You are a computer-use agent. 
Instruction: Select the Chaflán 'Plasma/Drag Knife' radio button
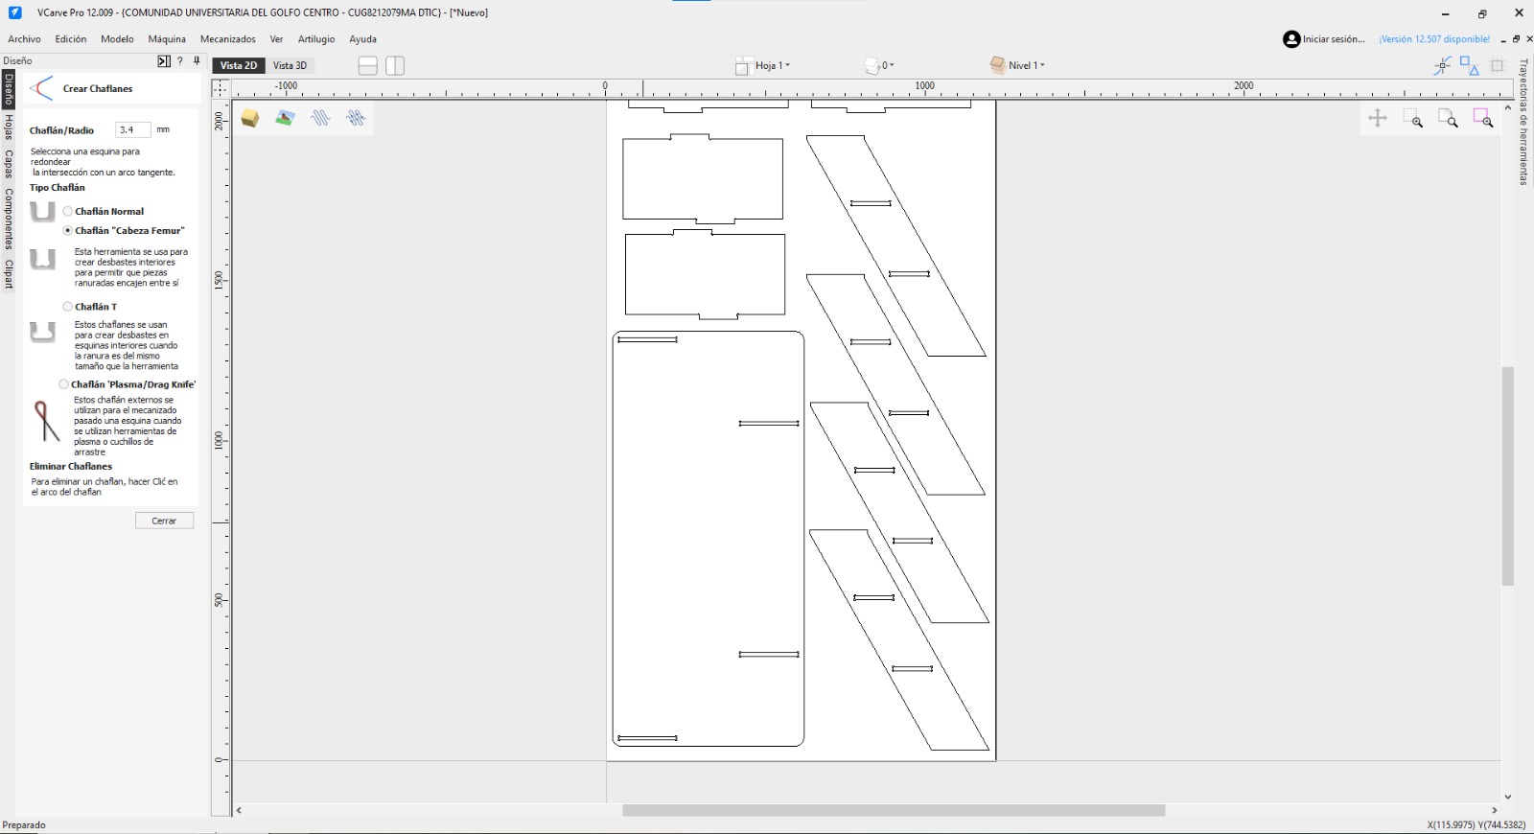[64, 384]
